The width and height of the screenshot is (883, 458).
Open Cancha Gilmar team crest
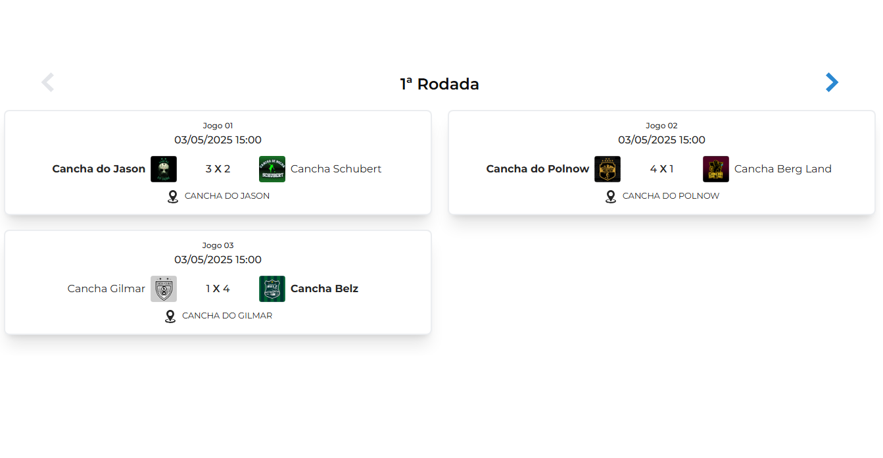[164, 289]
